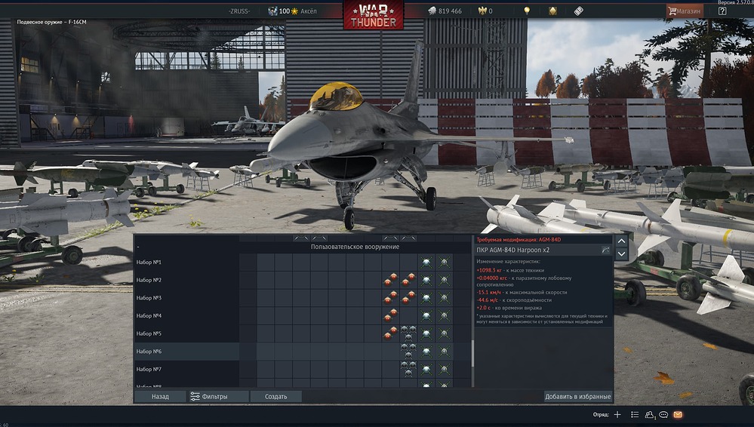Open the help question mark icon
This screenshot has width=754, height=427.
(722, 11)
